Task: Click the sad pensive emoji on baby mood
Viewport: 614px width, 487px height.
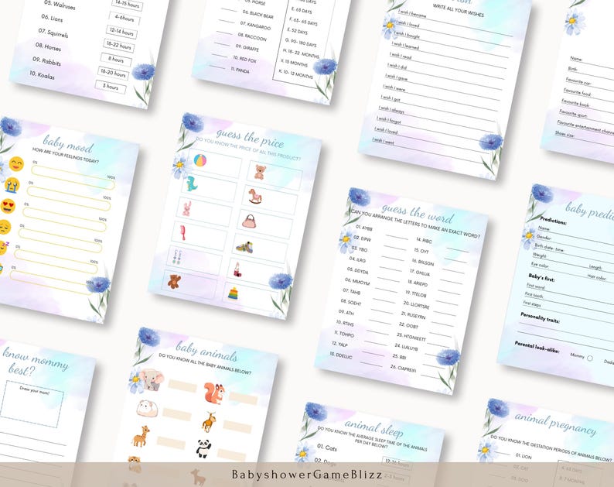Action: [5, 227]
